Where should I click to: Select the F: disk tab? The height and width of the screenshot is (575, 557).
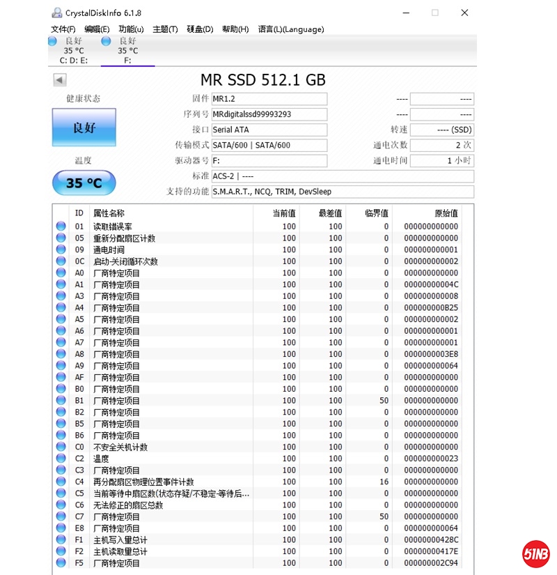(127, 51)
